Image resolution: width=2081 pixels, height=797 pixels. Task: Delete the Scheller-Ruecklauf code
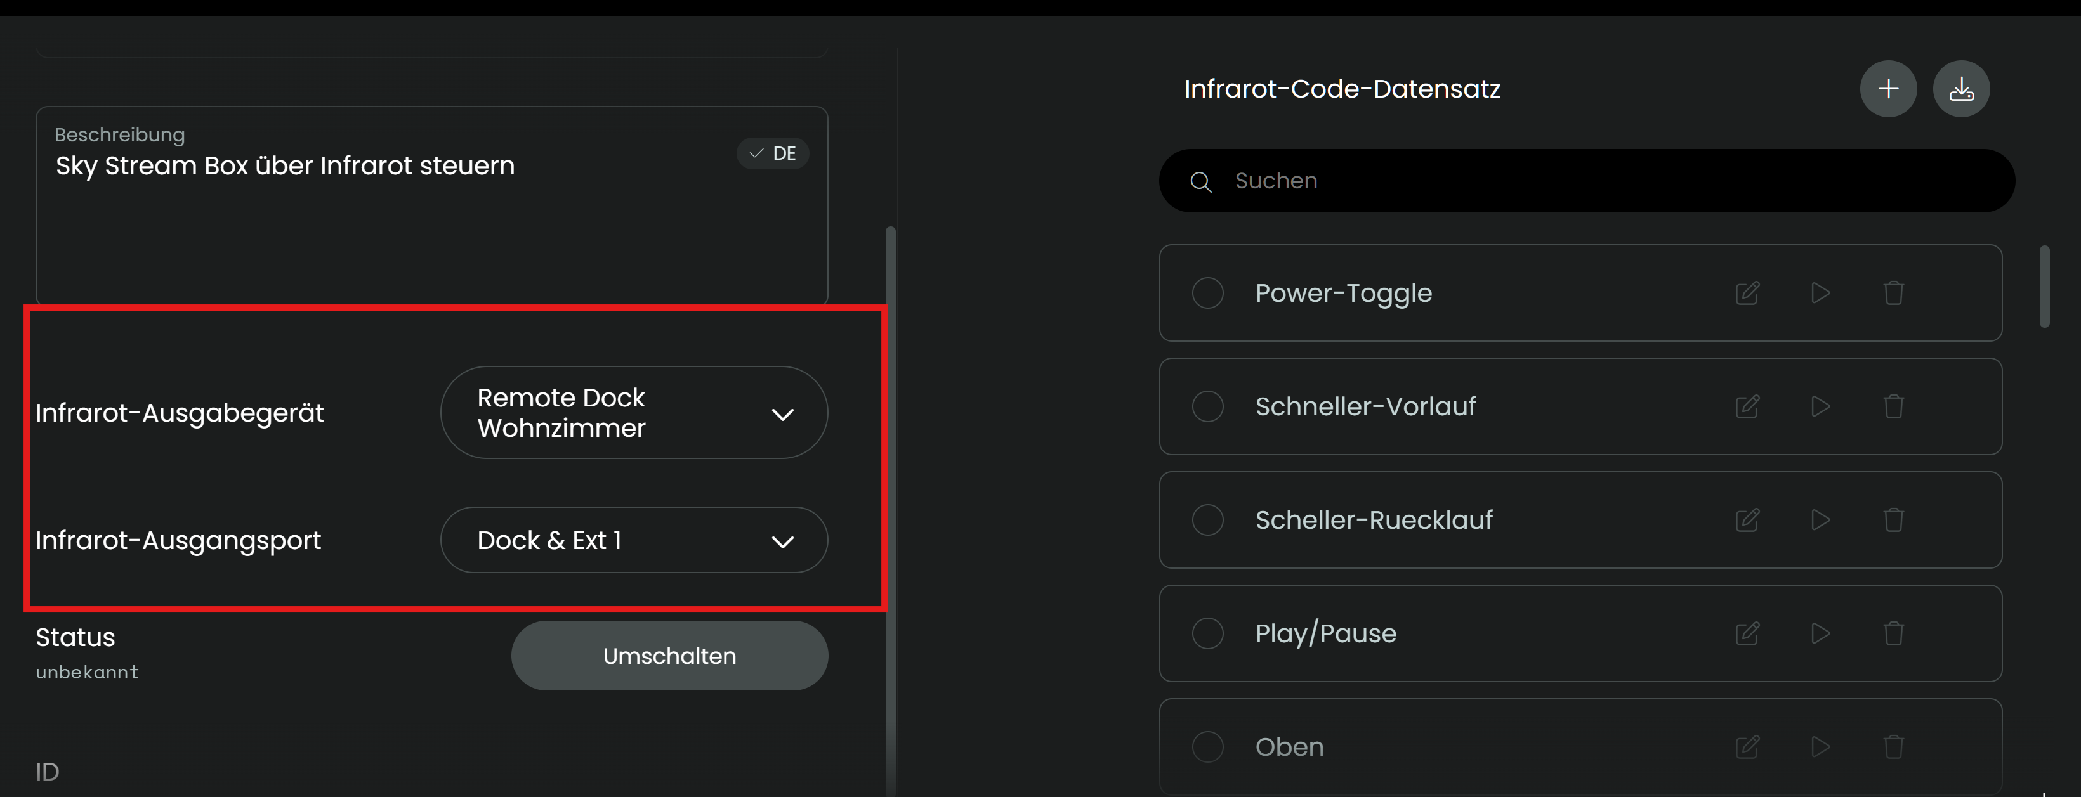(x=1894, y=520)
